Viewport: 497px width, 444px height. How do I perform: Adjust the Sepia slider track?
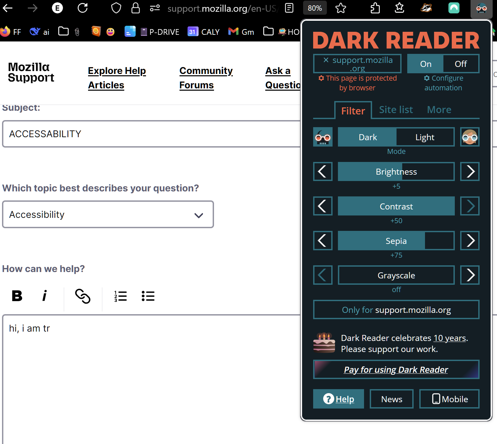point(396,241)
